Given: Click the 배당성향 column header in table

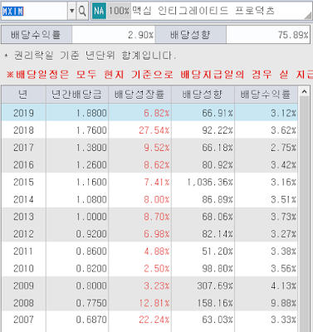Looking at the screenshot, I should click(x=203, y=95).
